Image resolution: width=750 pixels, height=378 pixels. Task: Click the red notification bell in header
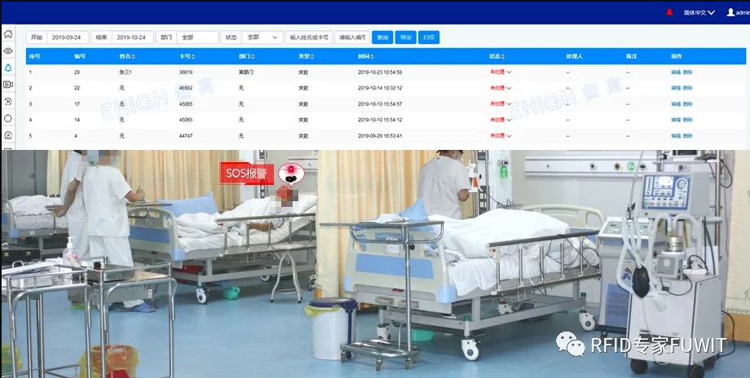[669, 12]
